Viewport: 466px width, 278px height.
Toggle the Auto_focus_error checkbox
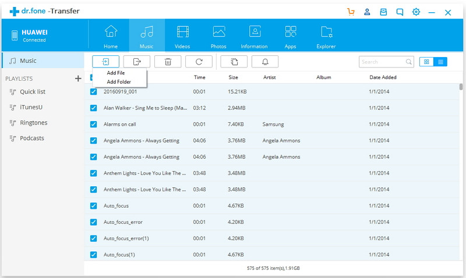93,222
